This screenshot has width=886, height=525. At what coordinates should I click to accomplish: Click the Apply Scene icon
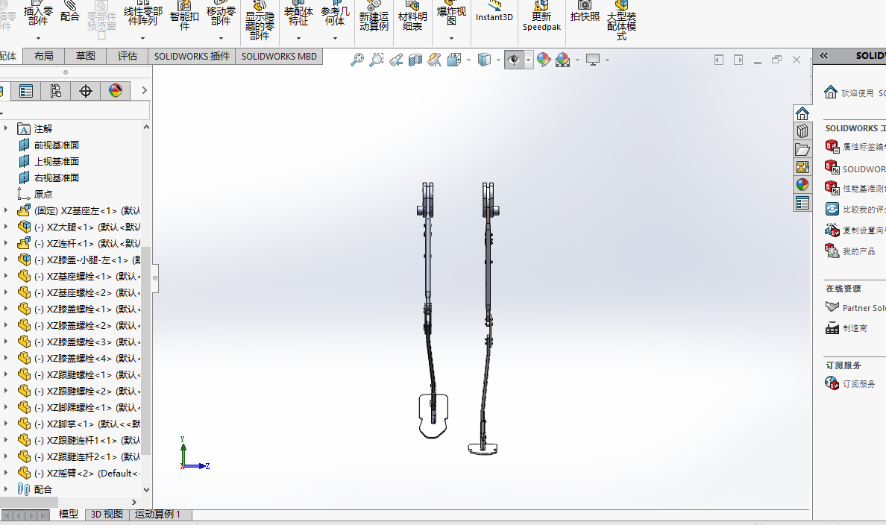pyautogui.click(x=563, y=60)
